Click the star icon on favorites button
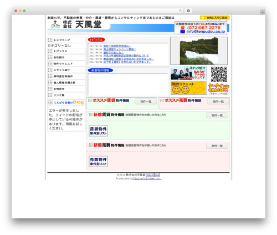 [x=203, y=18]
